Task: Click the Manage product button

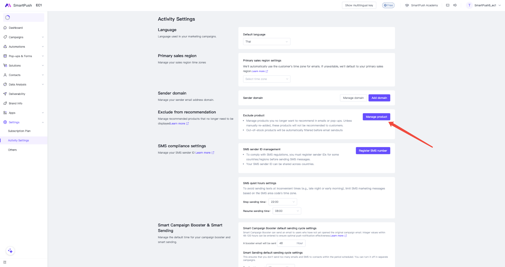Action: 376,117
